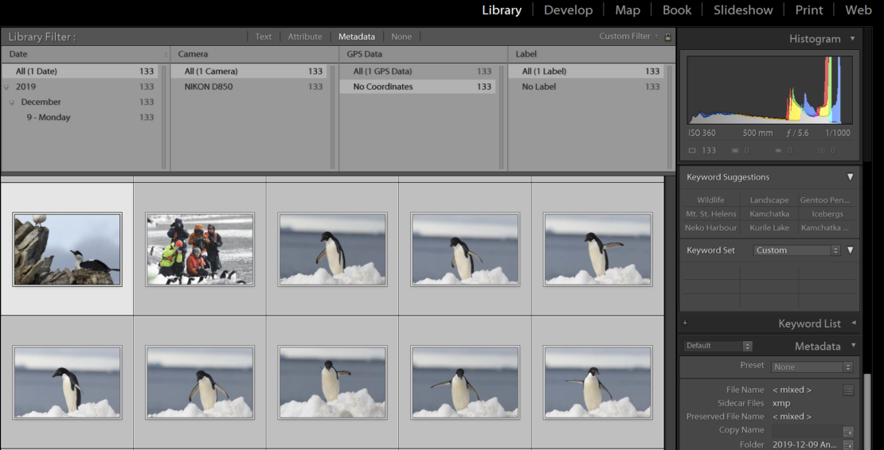Screen dimensions: 884x450
Task: Turn off filters with None
Action: (x=401, y=37)
